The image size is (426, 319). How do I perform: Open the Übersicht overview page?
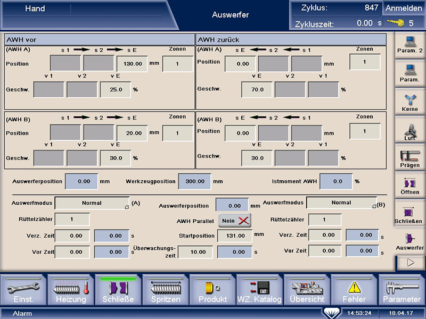(307, 290)
